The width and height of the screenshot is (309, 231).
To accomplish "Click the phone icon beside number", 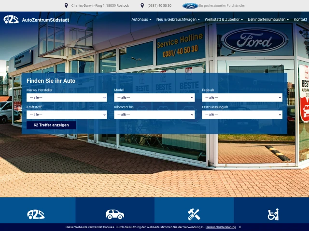I will [142, 6].
